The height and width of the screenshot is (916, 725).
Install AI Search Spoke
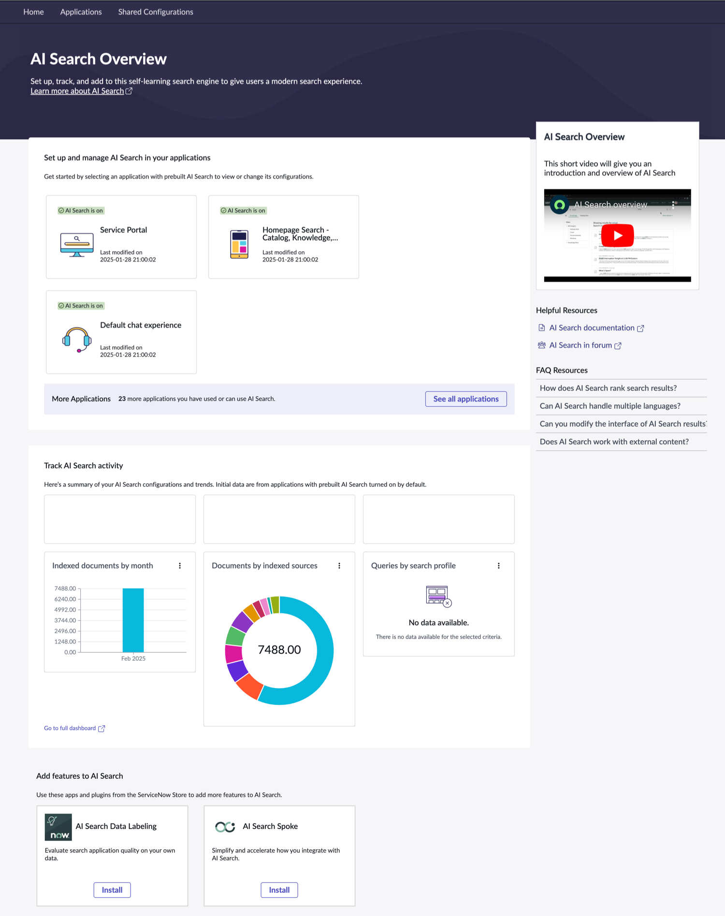(x=279, y=890)
